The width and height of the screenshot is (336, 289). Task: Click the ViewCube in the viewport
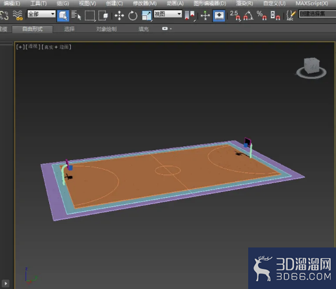tap(311, 66)
